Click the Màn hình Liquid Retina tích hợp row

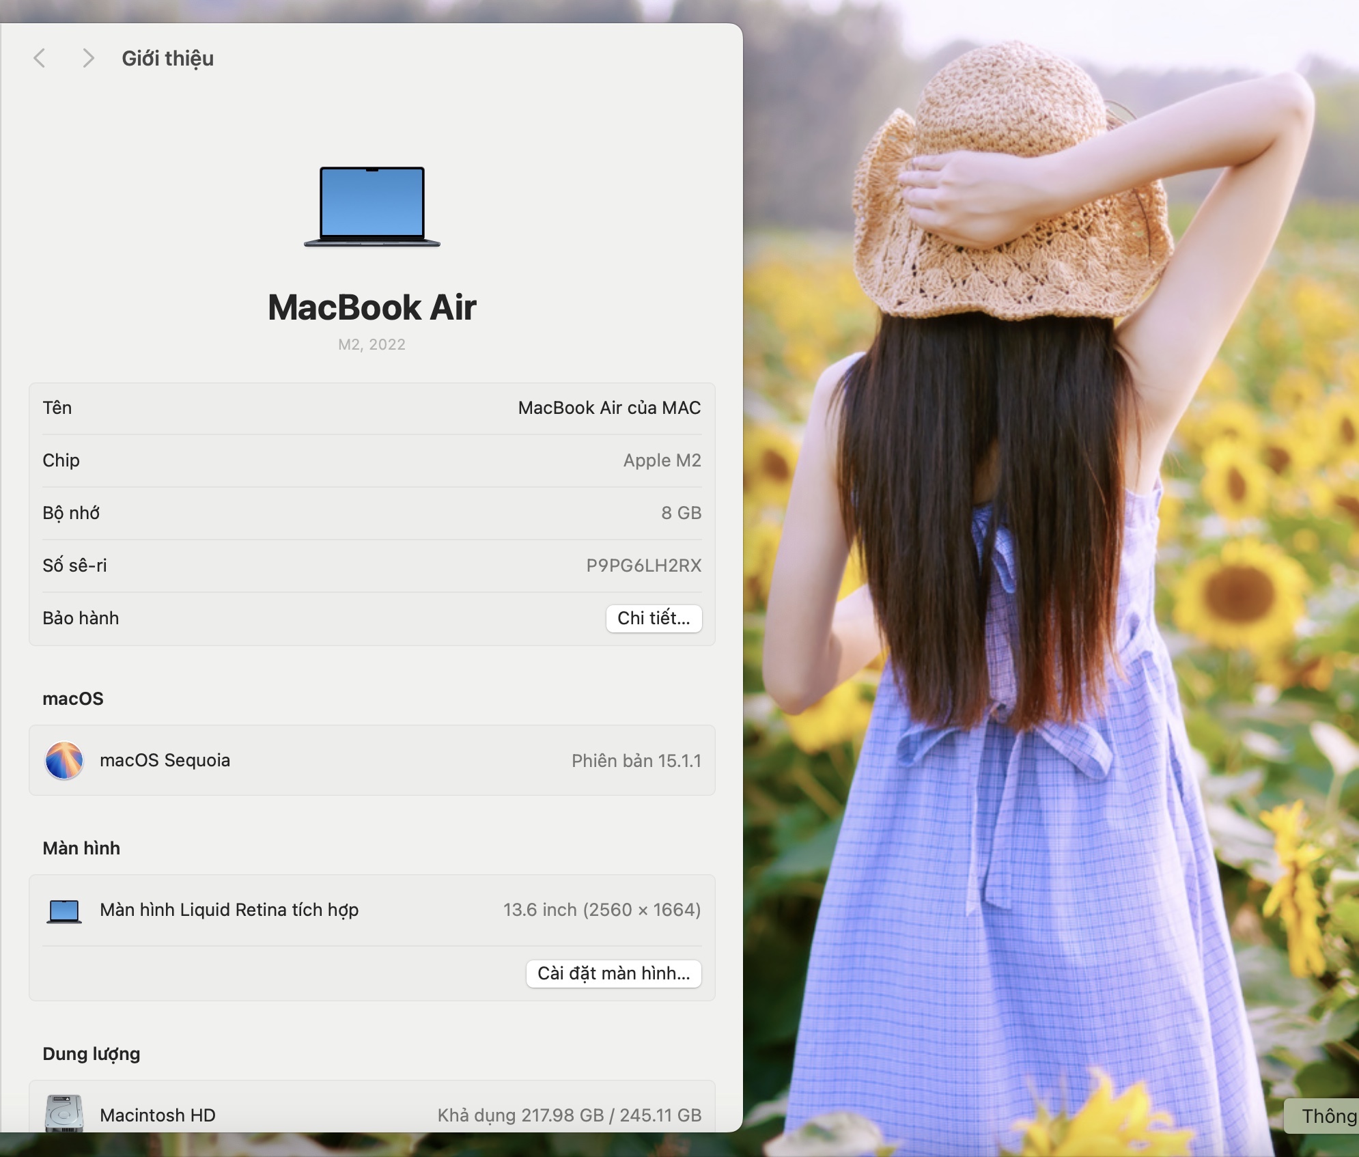pyautogui.click(x=229, y=910)
